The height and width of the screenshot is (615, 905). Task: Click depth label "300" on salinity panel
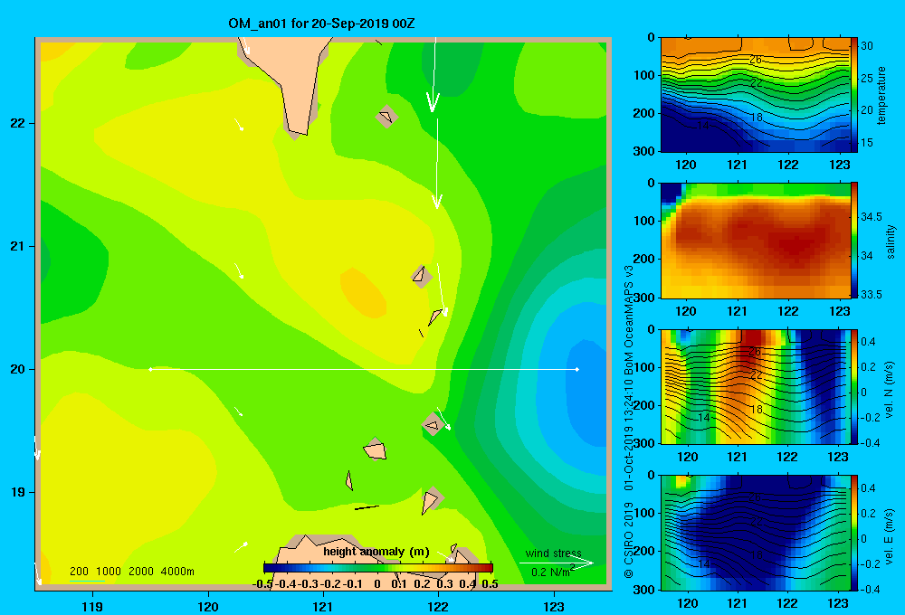(x=644, y=298)
